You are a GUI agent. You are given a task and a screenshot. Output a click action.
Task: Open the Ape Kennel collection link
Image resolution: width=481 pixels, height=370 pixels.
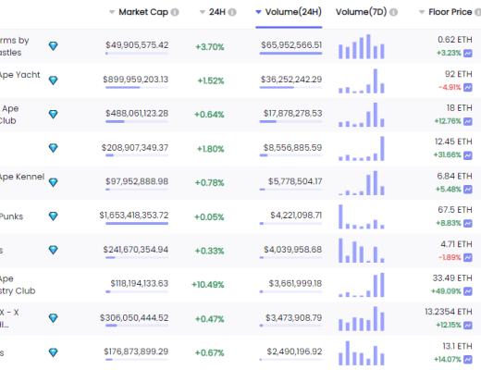22,177
